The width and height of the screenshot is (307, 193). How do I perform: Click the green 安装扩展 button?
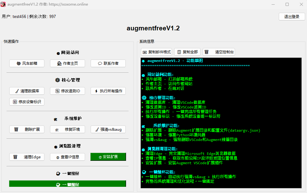(108, 157)
